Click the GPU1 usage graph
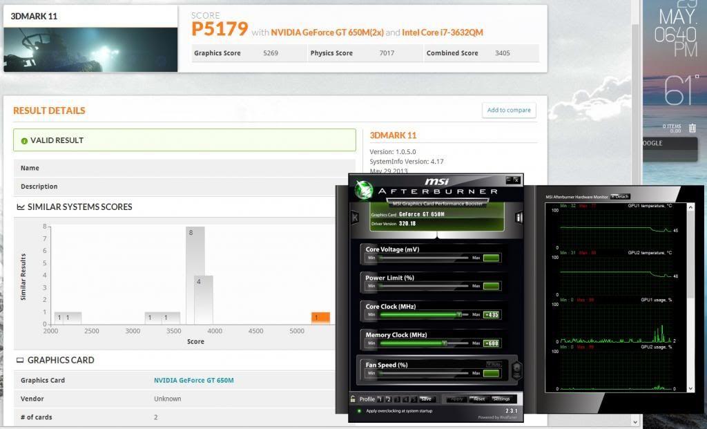The width and height of the screenshot is (707, 429). pos(616,323)
